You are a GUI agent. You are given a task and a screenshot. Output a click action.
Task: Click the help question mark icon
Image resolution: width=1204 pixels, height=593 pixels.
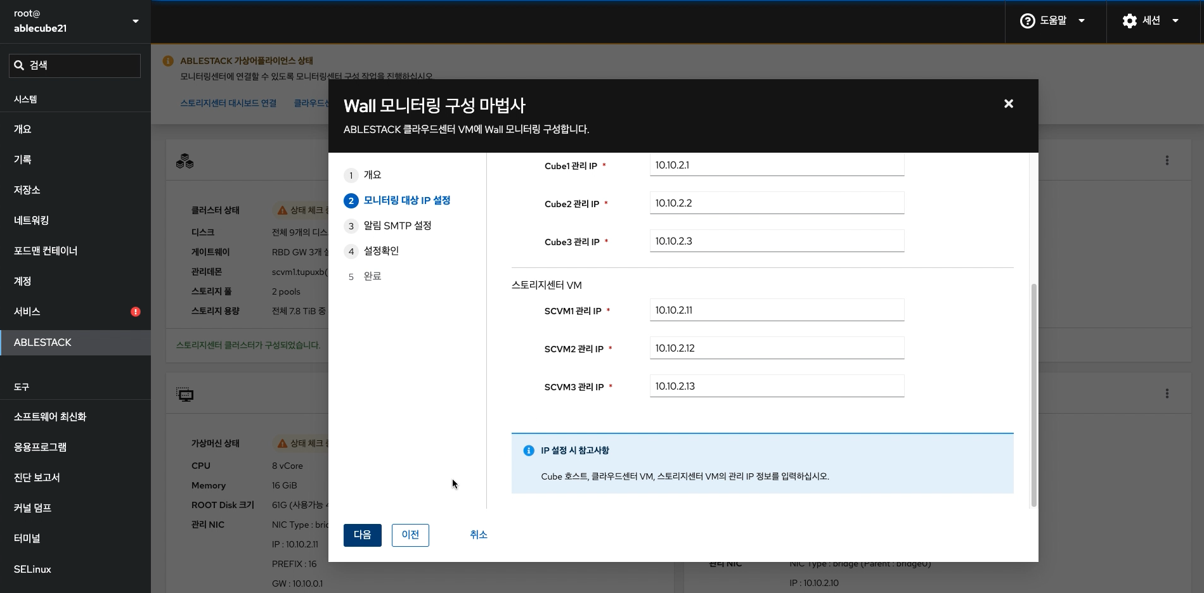click(x=1027, y=21)
